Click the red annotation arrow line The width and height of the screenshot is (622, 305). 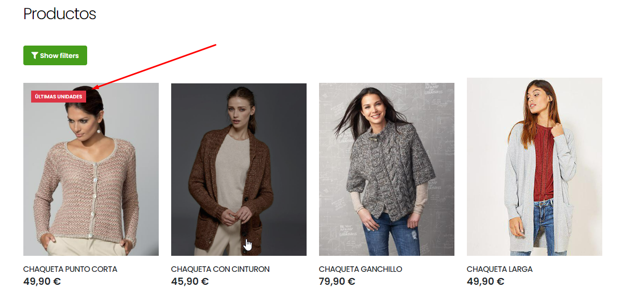[x=155, y=66]
